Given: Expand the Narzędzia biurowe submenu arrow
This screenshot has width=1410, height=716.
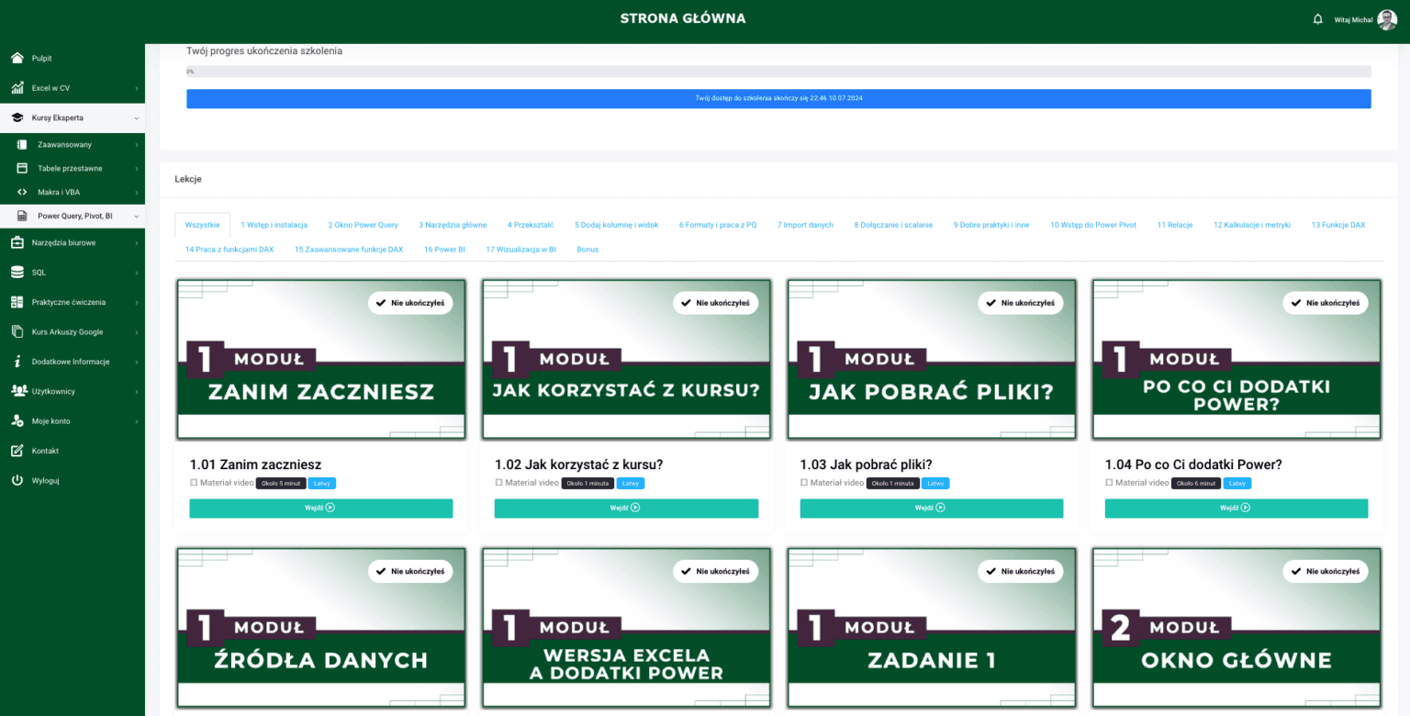Looking at the screenshot, I should click(136, 243).
